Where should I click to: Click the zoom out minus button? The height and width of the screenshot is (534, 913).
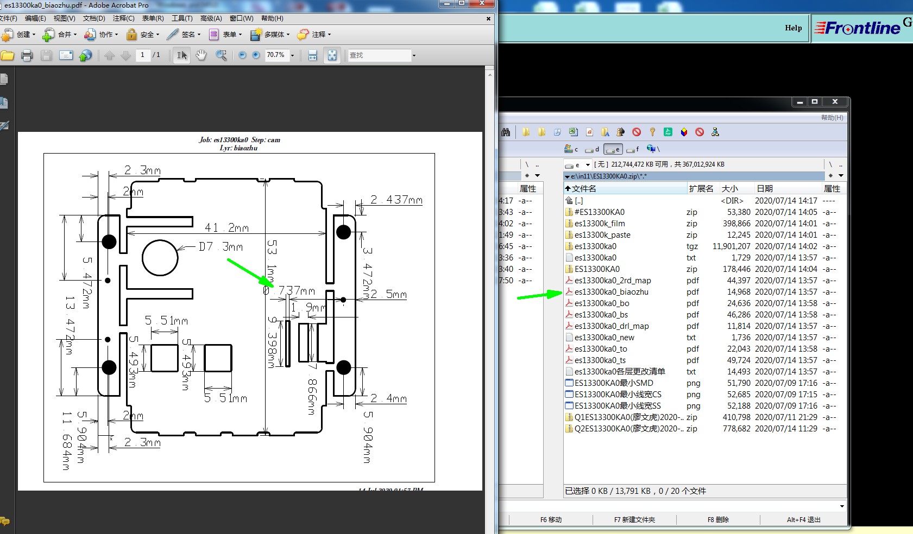(x=242, y=55)
